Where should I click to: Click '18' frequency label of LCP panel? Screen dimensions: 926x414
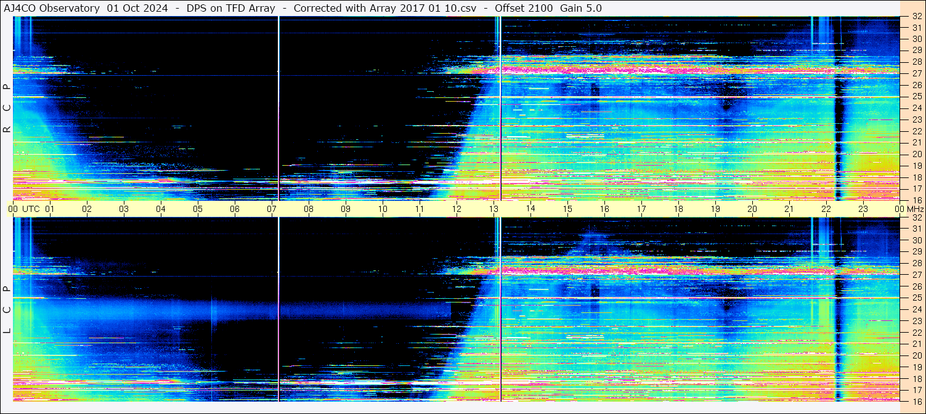click(x=916, y=378)
